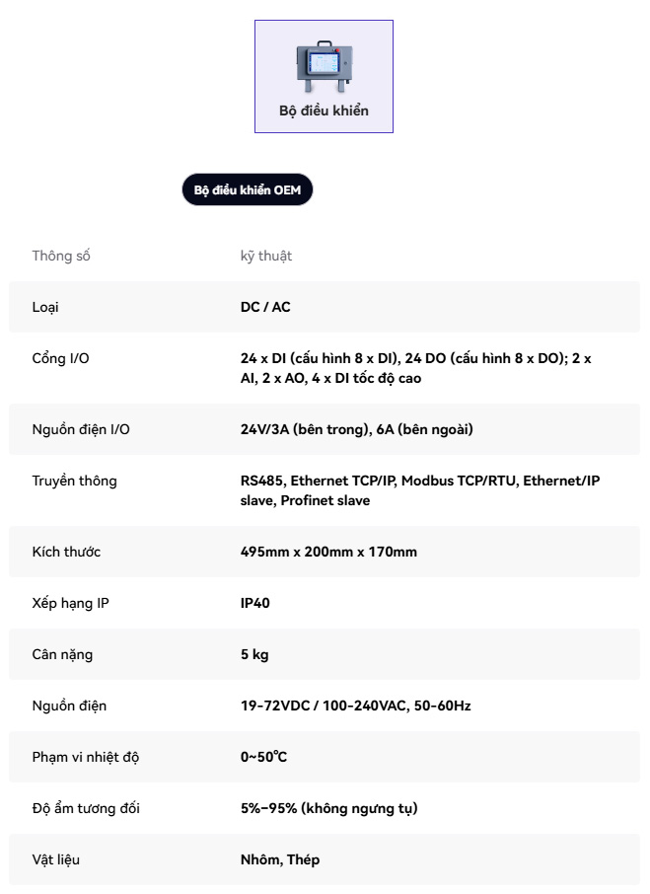The image size is (650, 894).
Task: Click the "IP40" rating value
Action: click(254, 603)
